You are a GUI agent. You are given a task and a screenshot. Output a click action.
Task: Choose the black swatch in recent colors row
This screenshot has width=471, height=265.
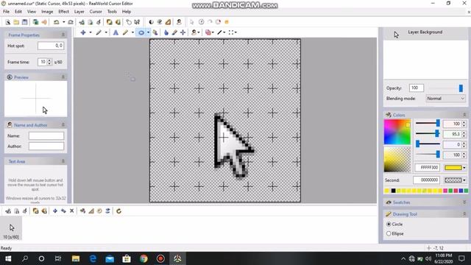click(393, 191)
